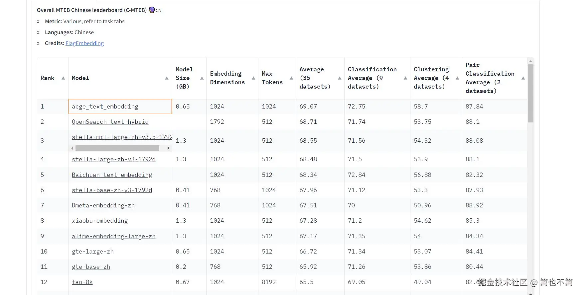
Task: Sort by Pair Classification Average arrow
Action: (x=523, y=78)
